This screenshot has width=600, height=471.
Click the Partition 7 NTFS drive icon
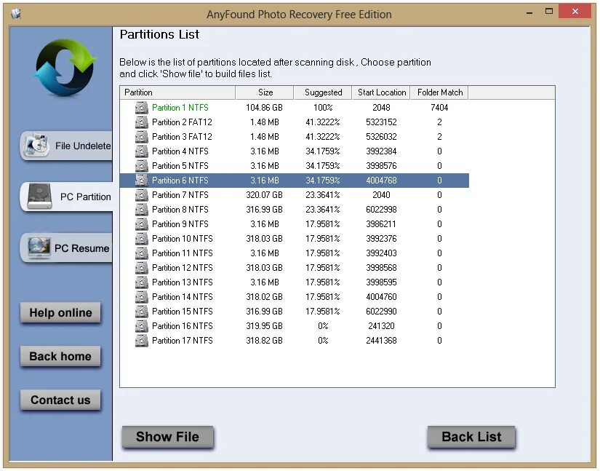pyautogui.click(x=142, y=195)
